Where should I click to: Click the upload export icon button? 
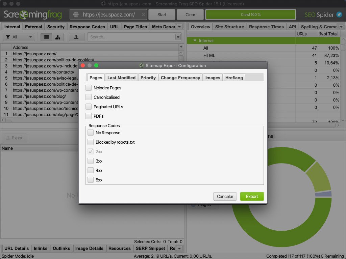pos(76,37)
